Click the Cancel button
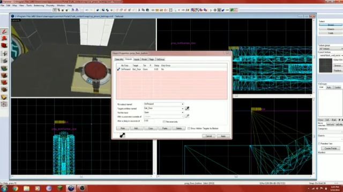 [208, 136]
